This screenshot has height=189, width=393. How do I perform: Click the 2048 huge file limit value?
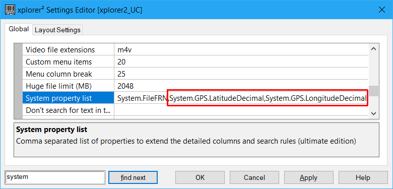point(241,86)
